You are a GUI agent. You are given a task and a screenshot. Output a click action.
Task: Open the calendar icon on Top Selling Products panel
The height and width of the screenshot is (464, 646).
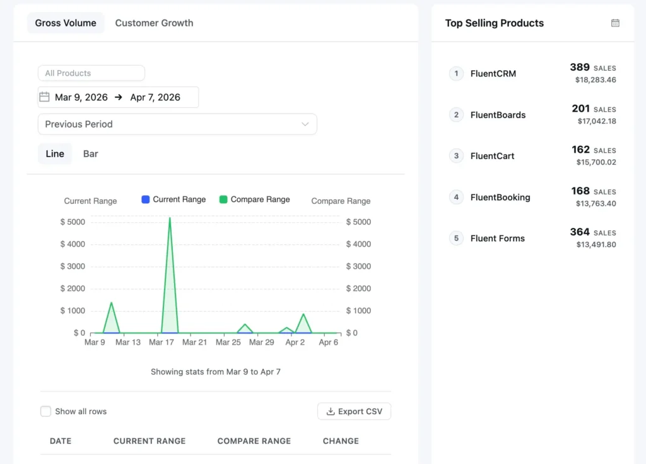[x=615, y=23]
